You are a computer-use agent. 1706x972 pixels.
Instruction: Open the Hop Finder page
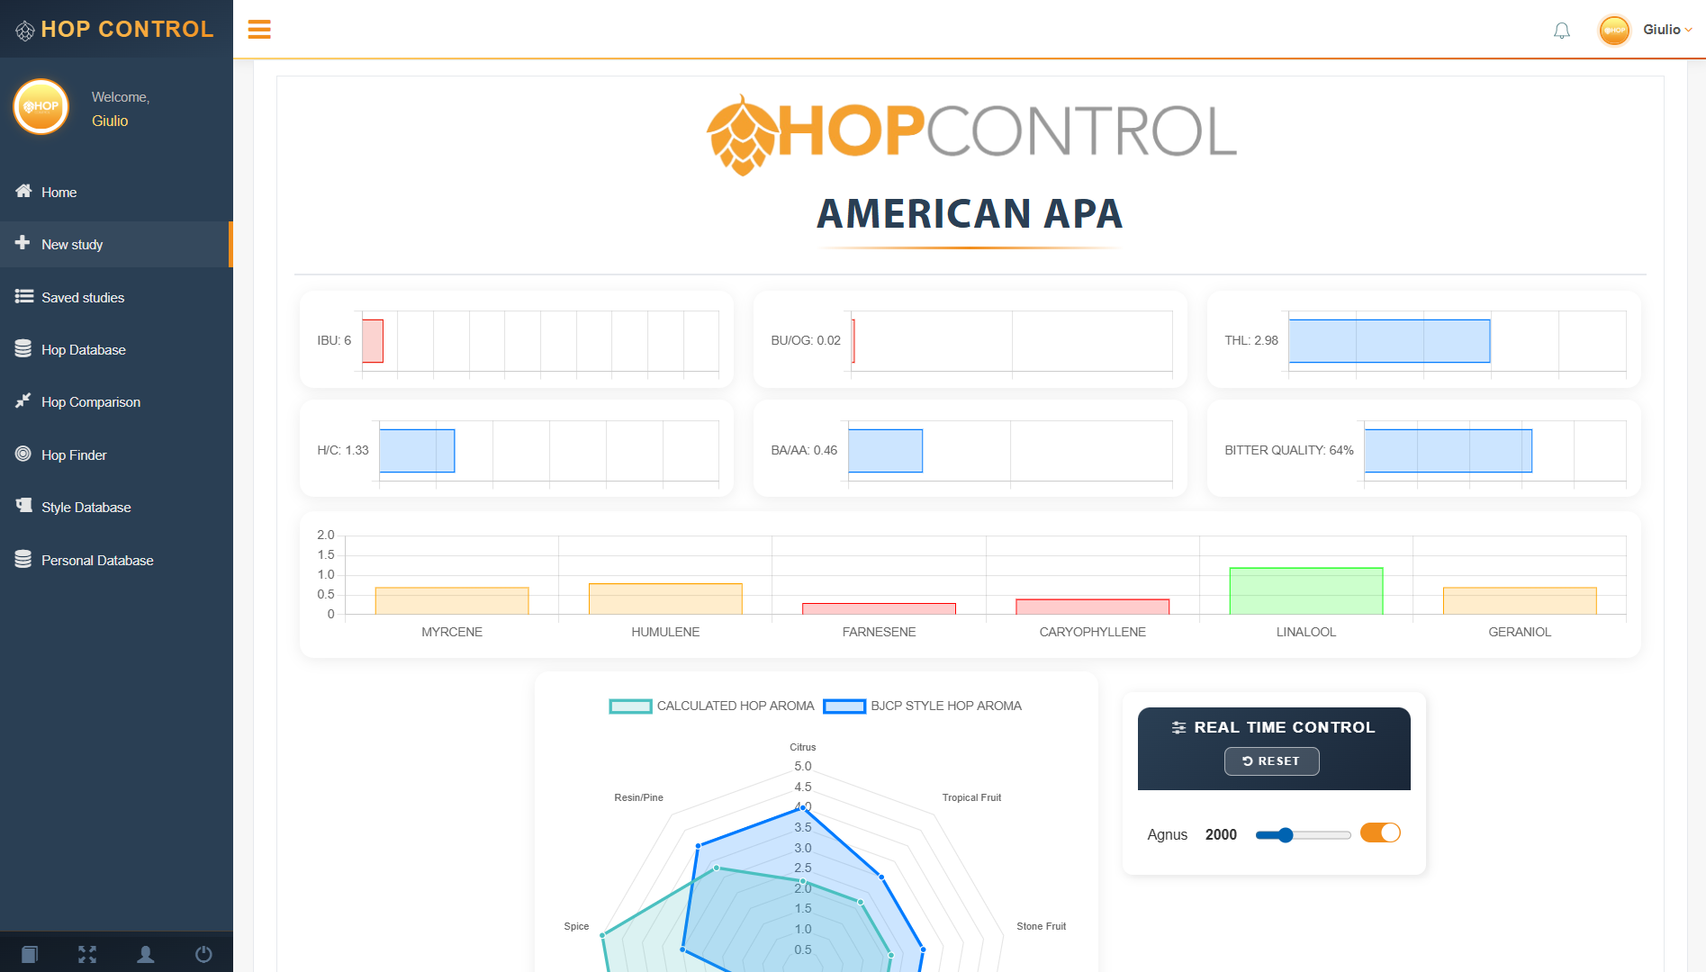coord(116,454)
